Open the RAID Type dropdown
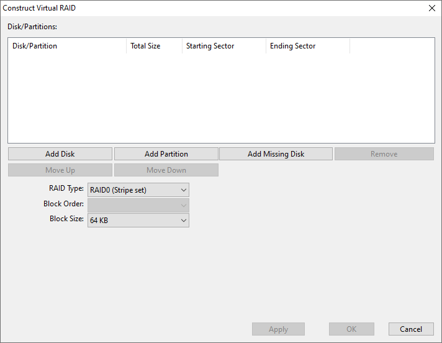Viewport: 442px width, 343px height. coord(138,190)
